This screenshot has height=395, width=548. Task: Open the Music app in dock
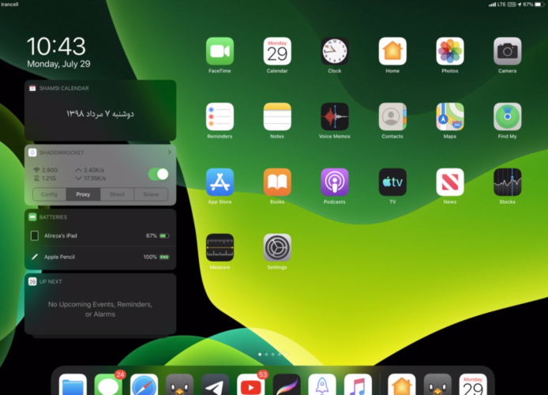(358, 385)
